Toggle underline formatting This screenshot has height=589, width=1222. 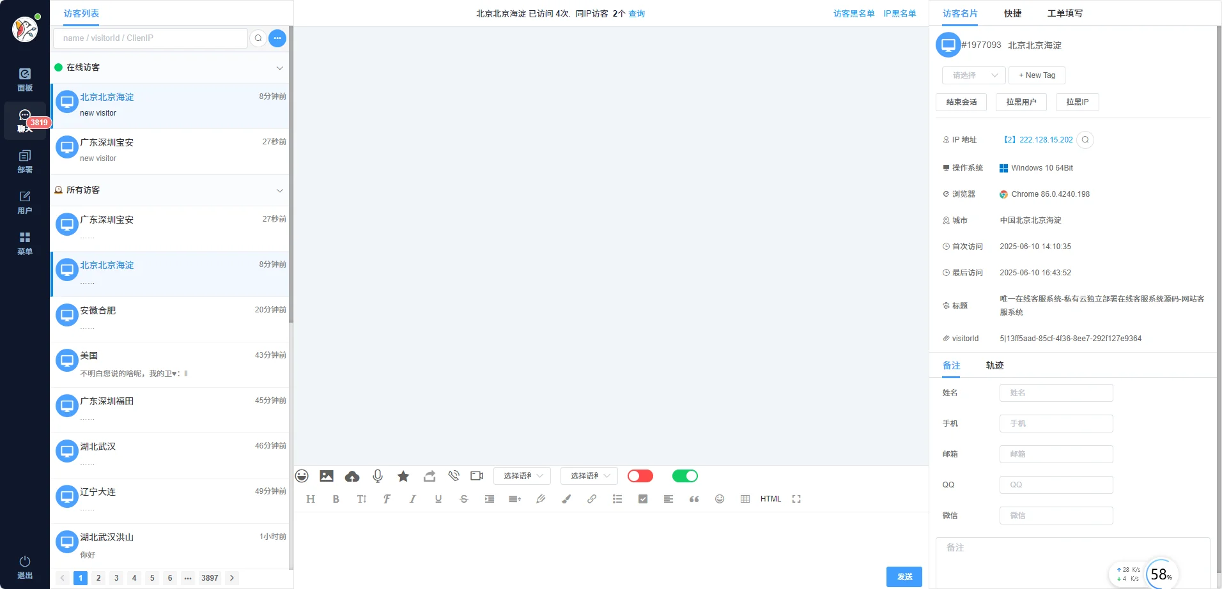[438, 499]
